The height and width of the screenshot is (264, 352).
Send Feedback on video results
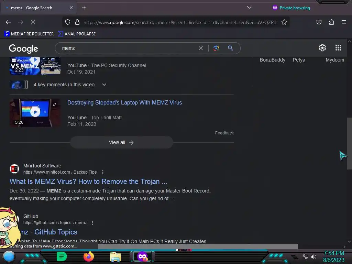click(x=224, y=133)
